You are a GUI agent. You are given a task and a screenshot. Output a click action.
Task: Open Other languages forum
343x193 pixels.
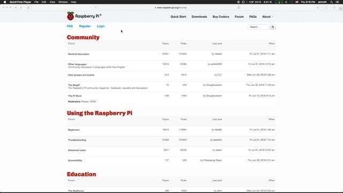point(77,64)
